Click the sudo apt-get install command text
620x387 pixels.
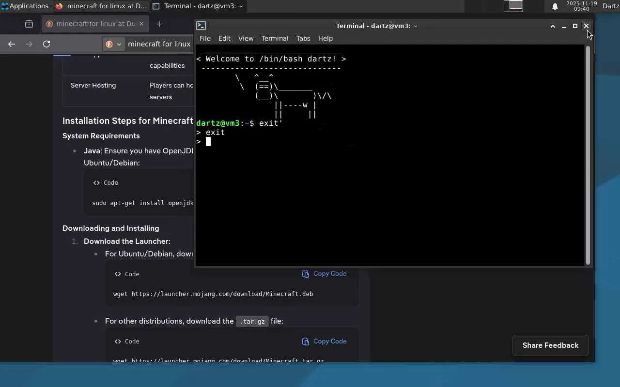click(143, 203)
